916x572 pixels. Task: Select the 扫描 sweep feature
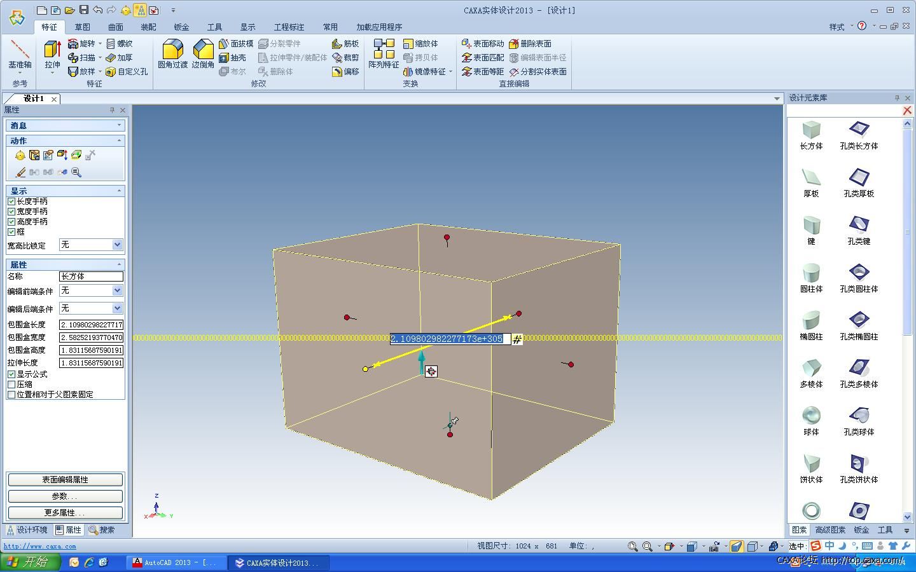pyautogui.click(x=81, y=58)
